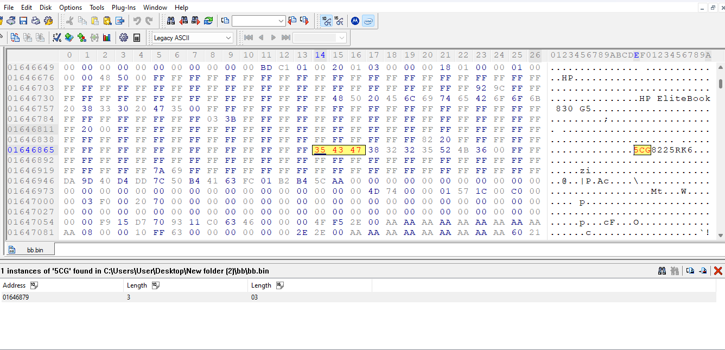
Task: Click the Redo arrow icon
Action: click(x=149, y=21)
